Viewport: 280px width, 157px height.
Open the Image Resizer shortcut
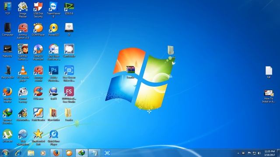(23, 10)
